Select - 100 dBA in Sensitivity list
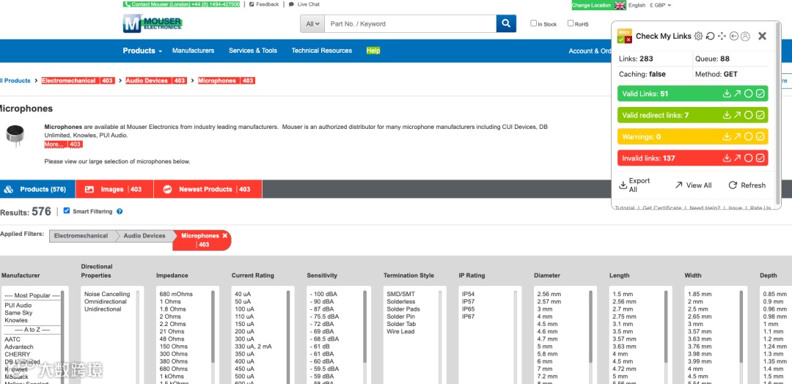The height and width of the screenshot is (384, 792). click(323, 294)
